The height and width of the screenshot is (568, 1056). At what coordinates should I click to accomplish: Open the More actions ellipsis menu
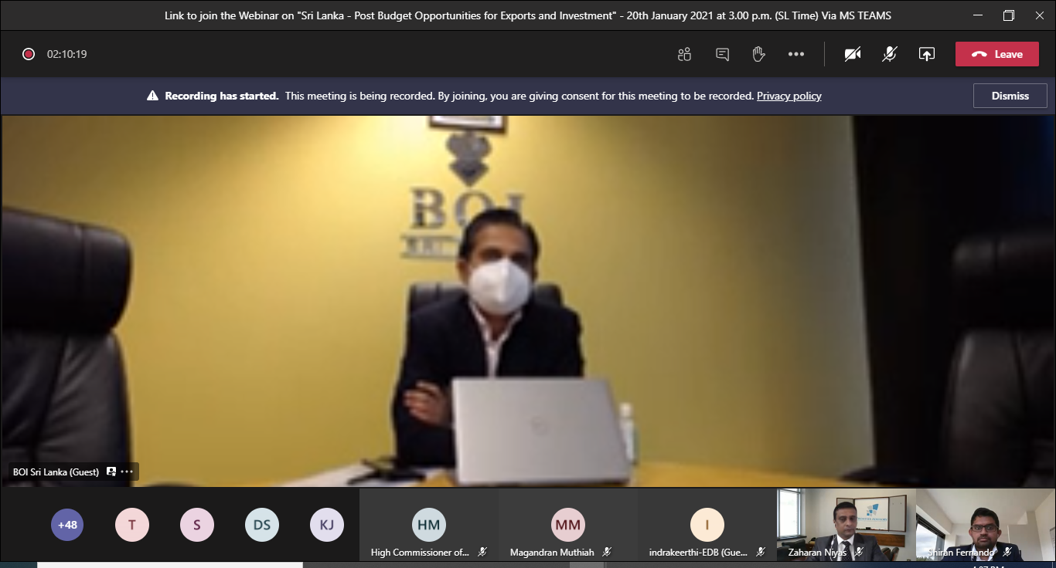click(795, 54)
